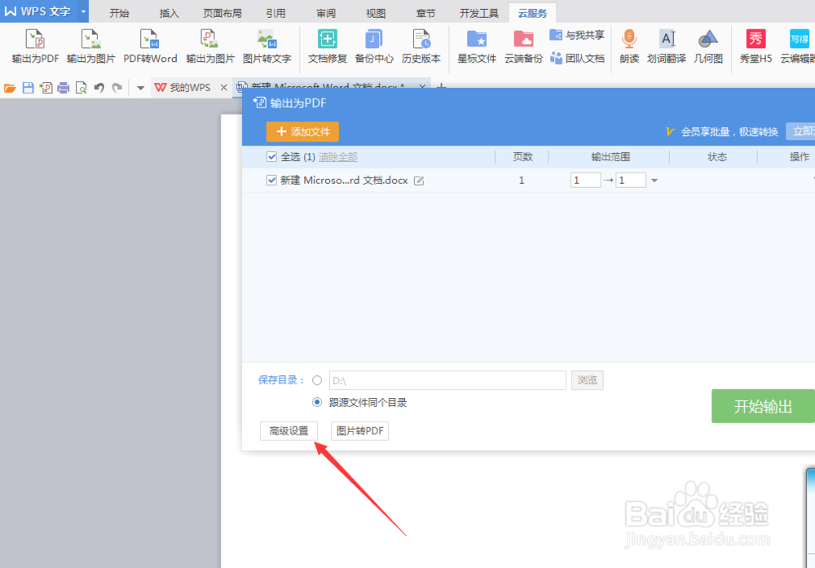This screenshot has height=568, width=815.
Task: Redo the last action
Action: 117,88
